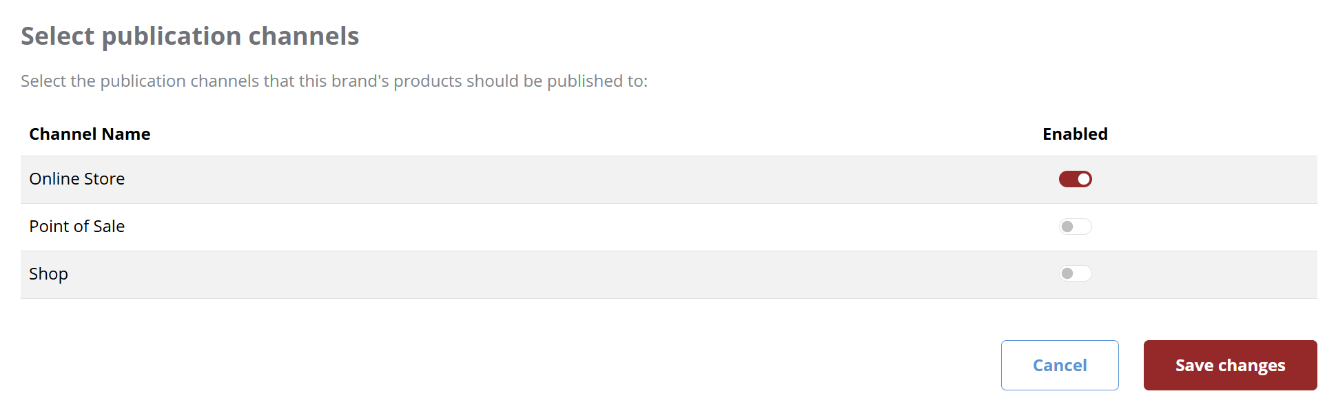Screen dimensions: 1336x409
Task: Select the Point of Sale channel name
Action: (x=76, y=227)
